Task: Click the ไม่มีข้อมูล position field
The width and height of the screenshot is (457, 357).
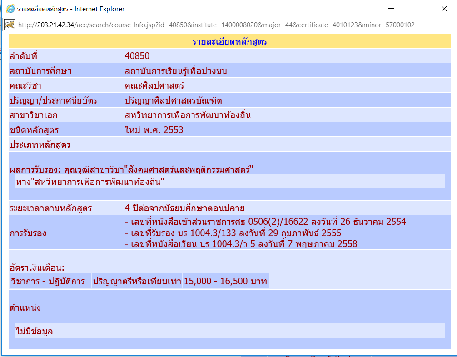Action: [34, 331]
